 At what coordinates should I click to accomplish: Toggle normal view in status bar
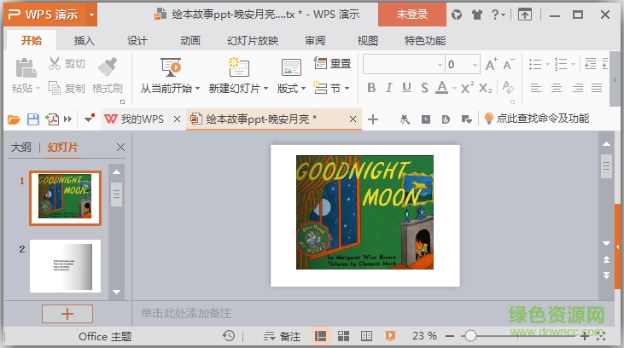point(320,336)
